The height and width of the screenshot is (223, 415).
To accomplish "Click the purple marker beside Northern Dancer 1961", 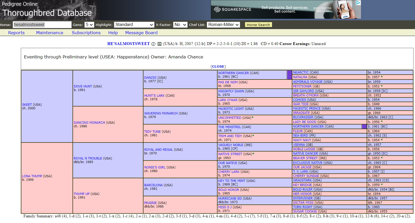I will (290, 75).
